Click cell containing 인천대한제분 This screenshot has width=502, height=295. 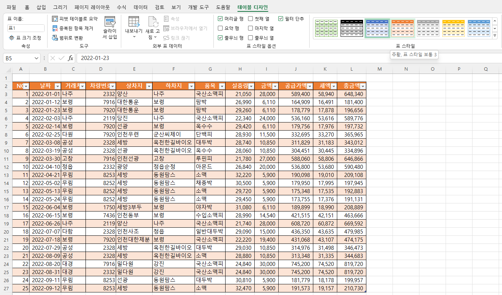(x=134, y=239)
